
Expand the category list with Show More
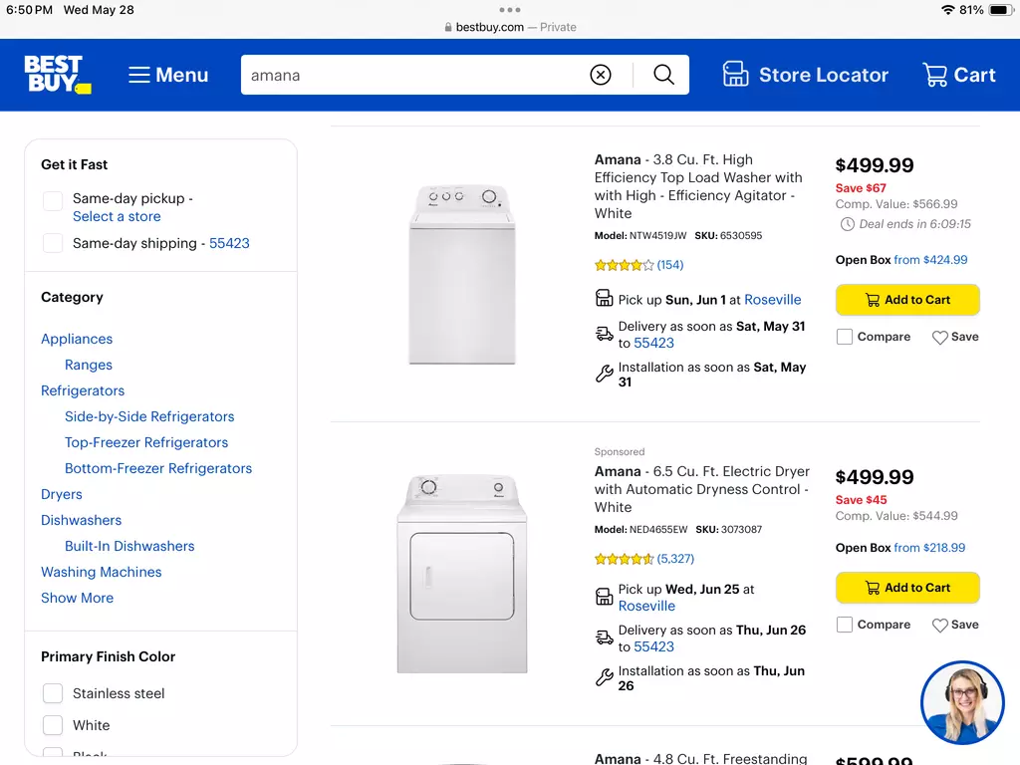(x=77, y=598)
